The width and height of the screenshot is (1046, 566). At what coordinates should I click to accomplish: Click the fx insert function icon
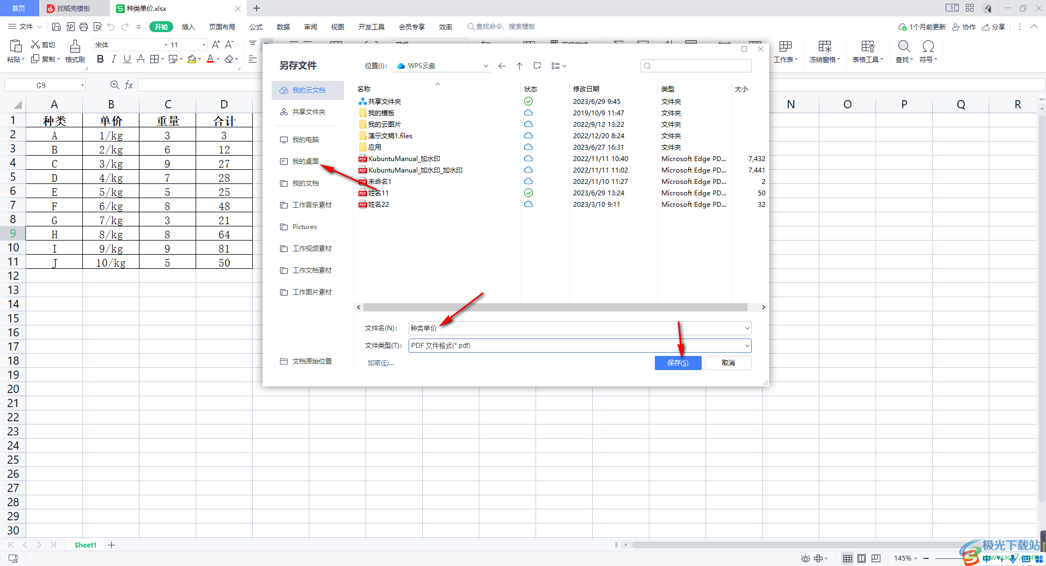129,85
